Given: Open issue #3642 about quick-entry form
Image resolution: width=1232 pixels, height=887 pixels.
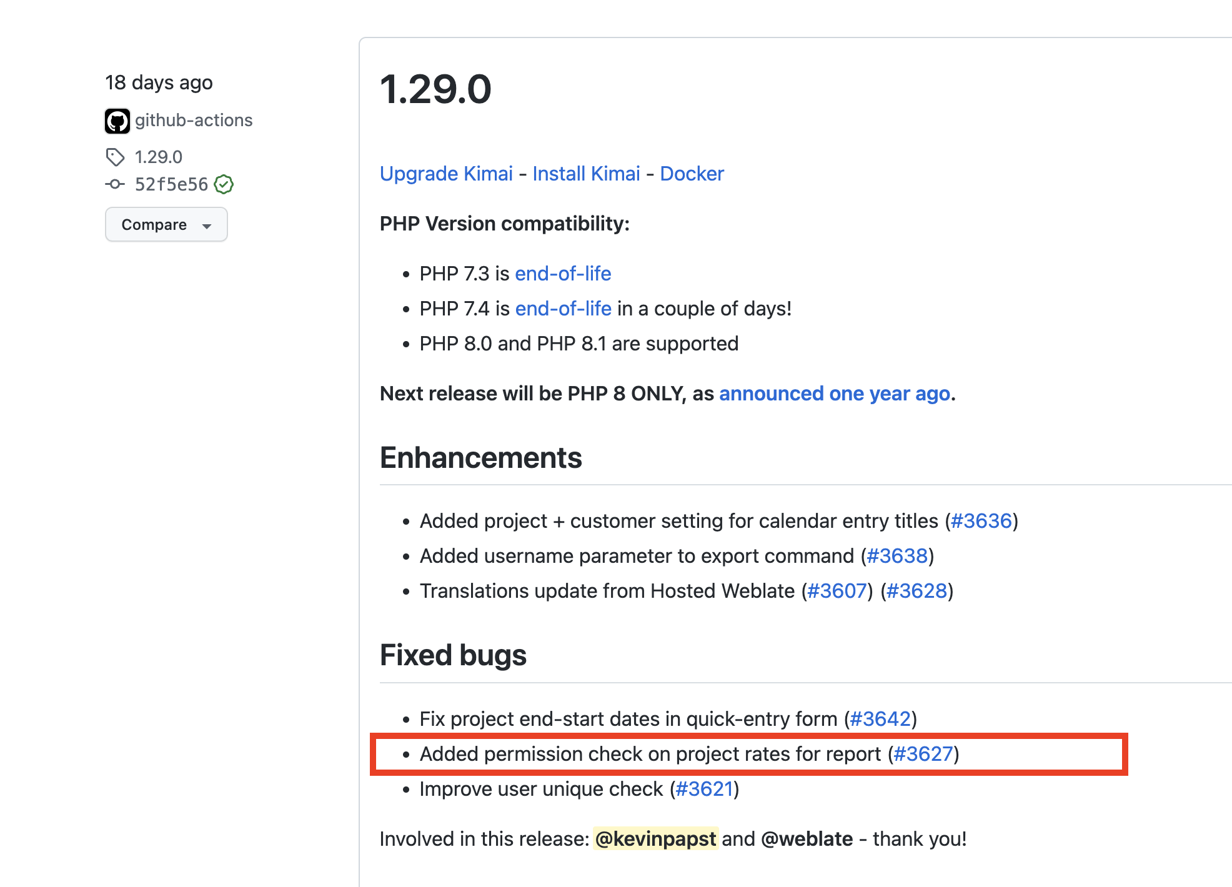Looking at the screenshot, I should click(x=881, y=718).
